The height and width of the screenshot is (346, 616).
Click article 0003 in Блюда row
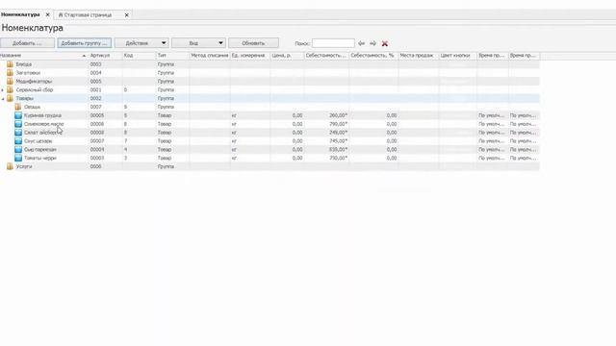pos(96,64)
